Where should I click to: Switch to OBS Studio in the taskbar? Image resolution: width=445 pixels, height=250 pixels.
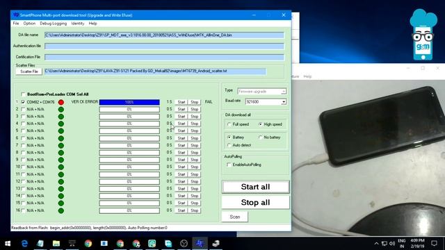click(x=184, y=244)
